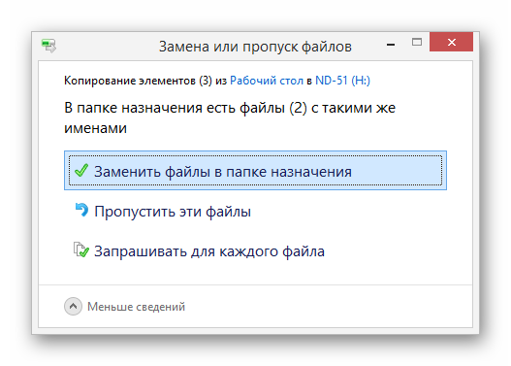Click empty area of highlighted replace option
The width and height of the screenshot is (511, 366).
398,171
